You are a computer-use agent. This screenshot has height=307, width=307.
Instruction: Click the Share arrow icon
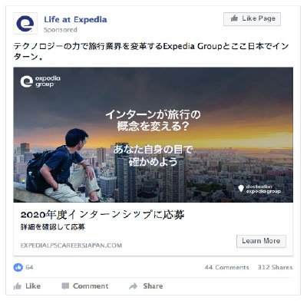[x=134, y=286]
